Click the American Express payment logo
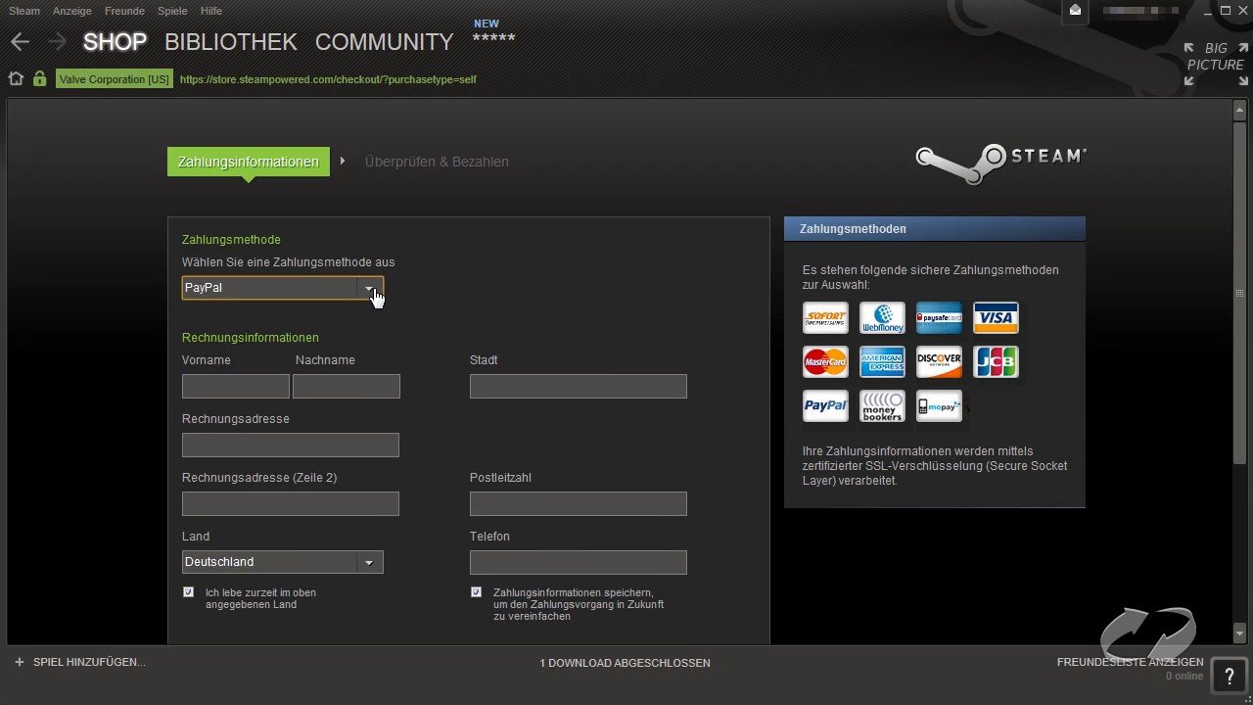 click(x=882, y=361)
